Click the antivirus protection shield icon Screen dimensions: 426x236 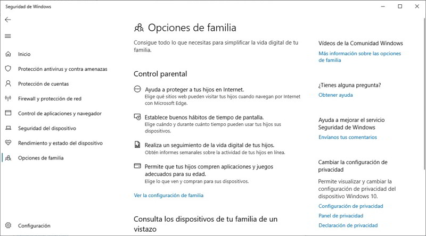click(x=8, y=69)
